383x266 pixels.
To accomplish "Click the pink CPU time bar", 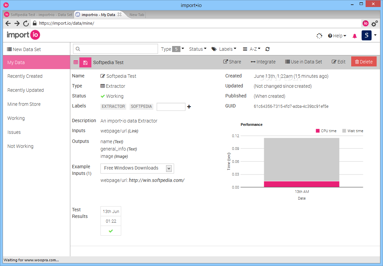I will (301, 184).
